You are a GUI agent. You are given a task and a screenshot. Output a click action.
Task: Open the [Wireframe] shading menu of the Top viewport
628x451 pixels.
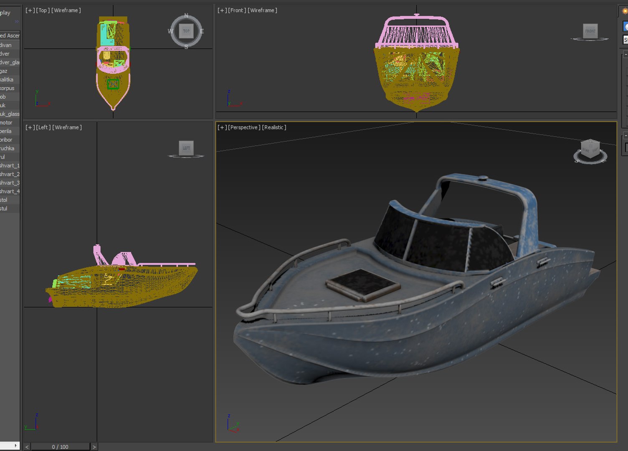(x=66, y=10)
